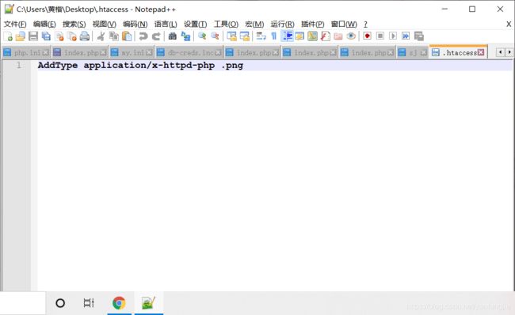Viewport: 515px width, 315px height.
Task: Click line number 1 in margin
Action: pyautogui.click(x=19, y=66)
